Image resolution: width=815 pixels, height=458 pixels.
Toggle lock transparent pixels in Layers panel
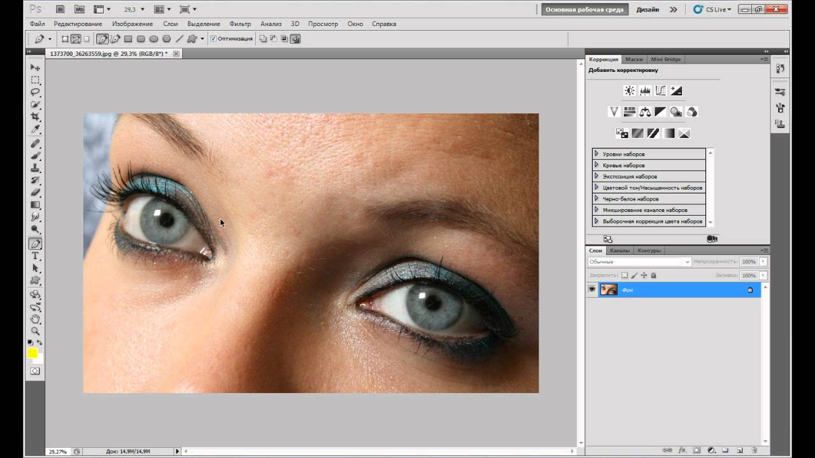(625, 275)
